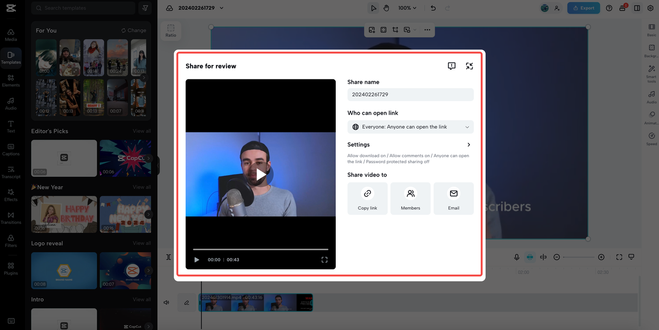Click the microphone record icon
Image resolution: width=659 pixels, height=330 pixels.
(516, 257)
